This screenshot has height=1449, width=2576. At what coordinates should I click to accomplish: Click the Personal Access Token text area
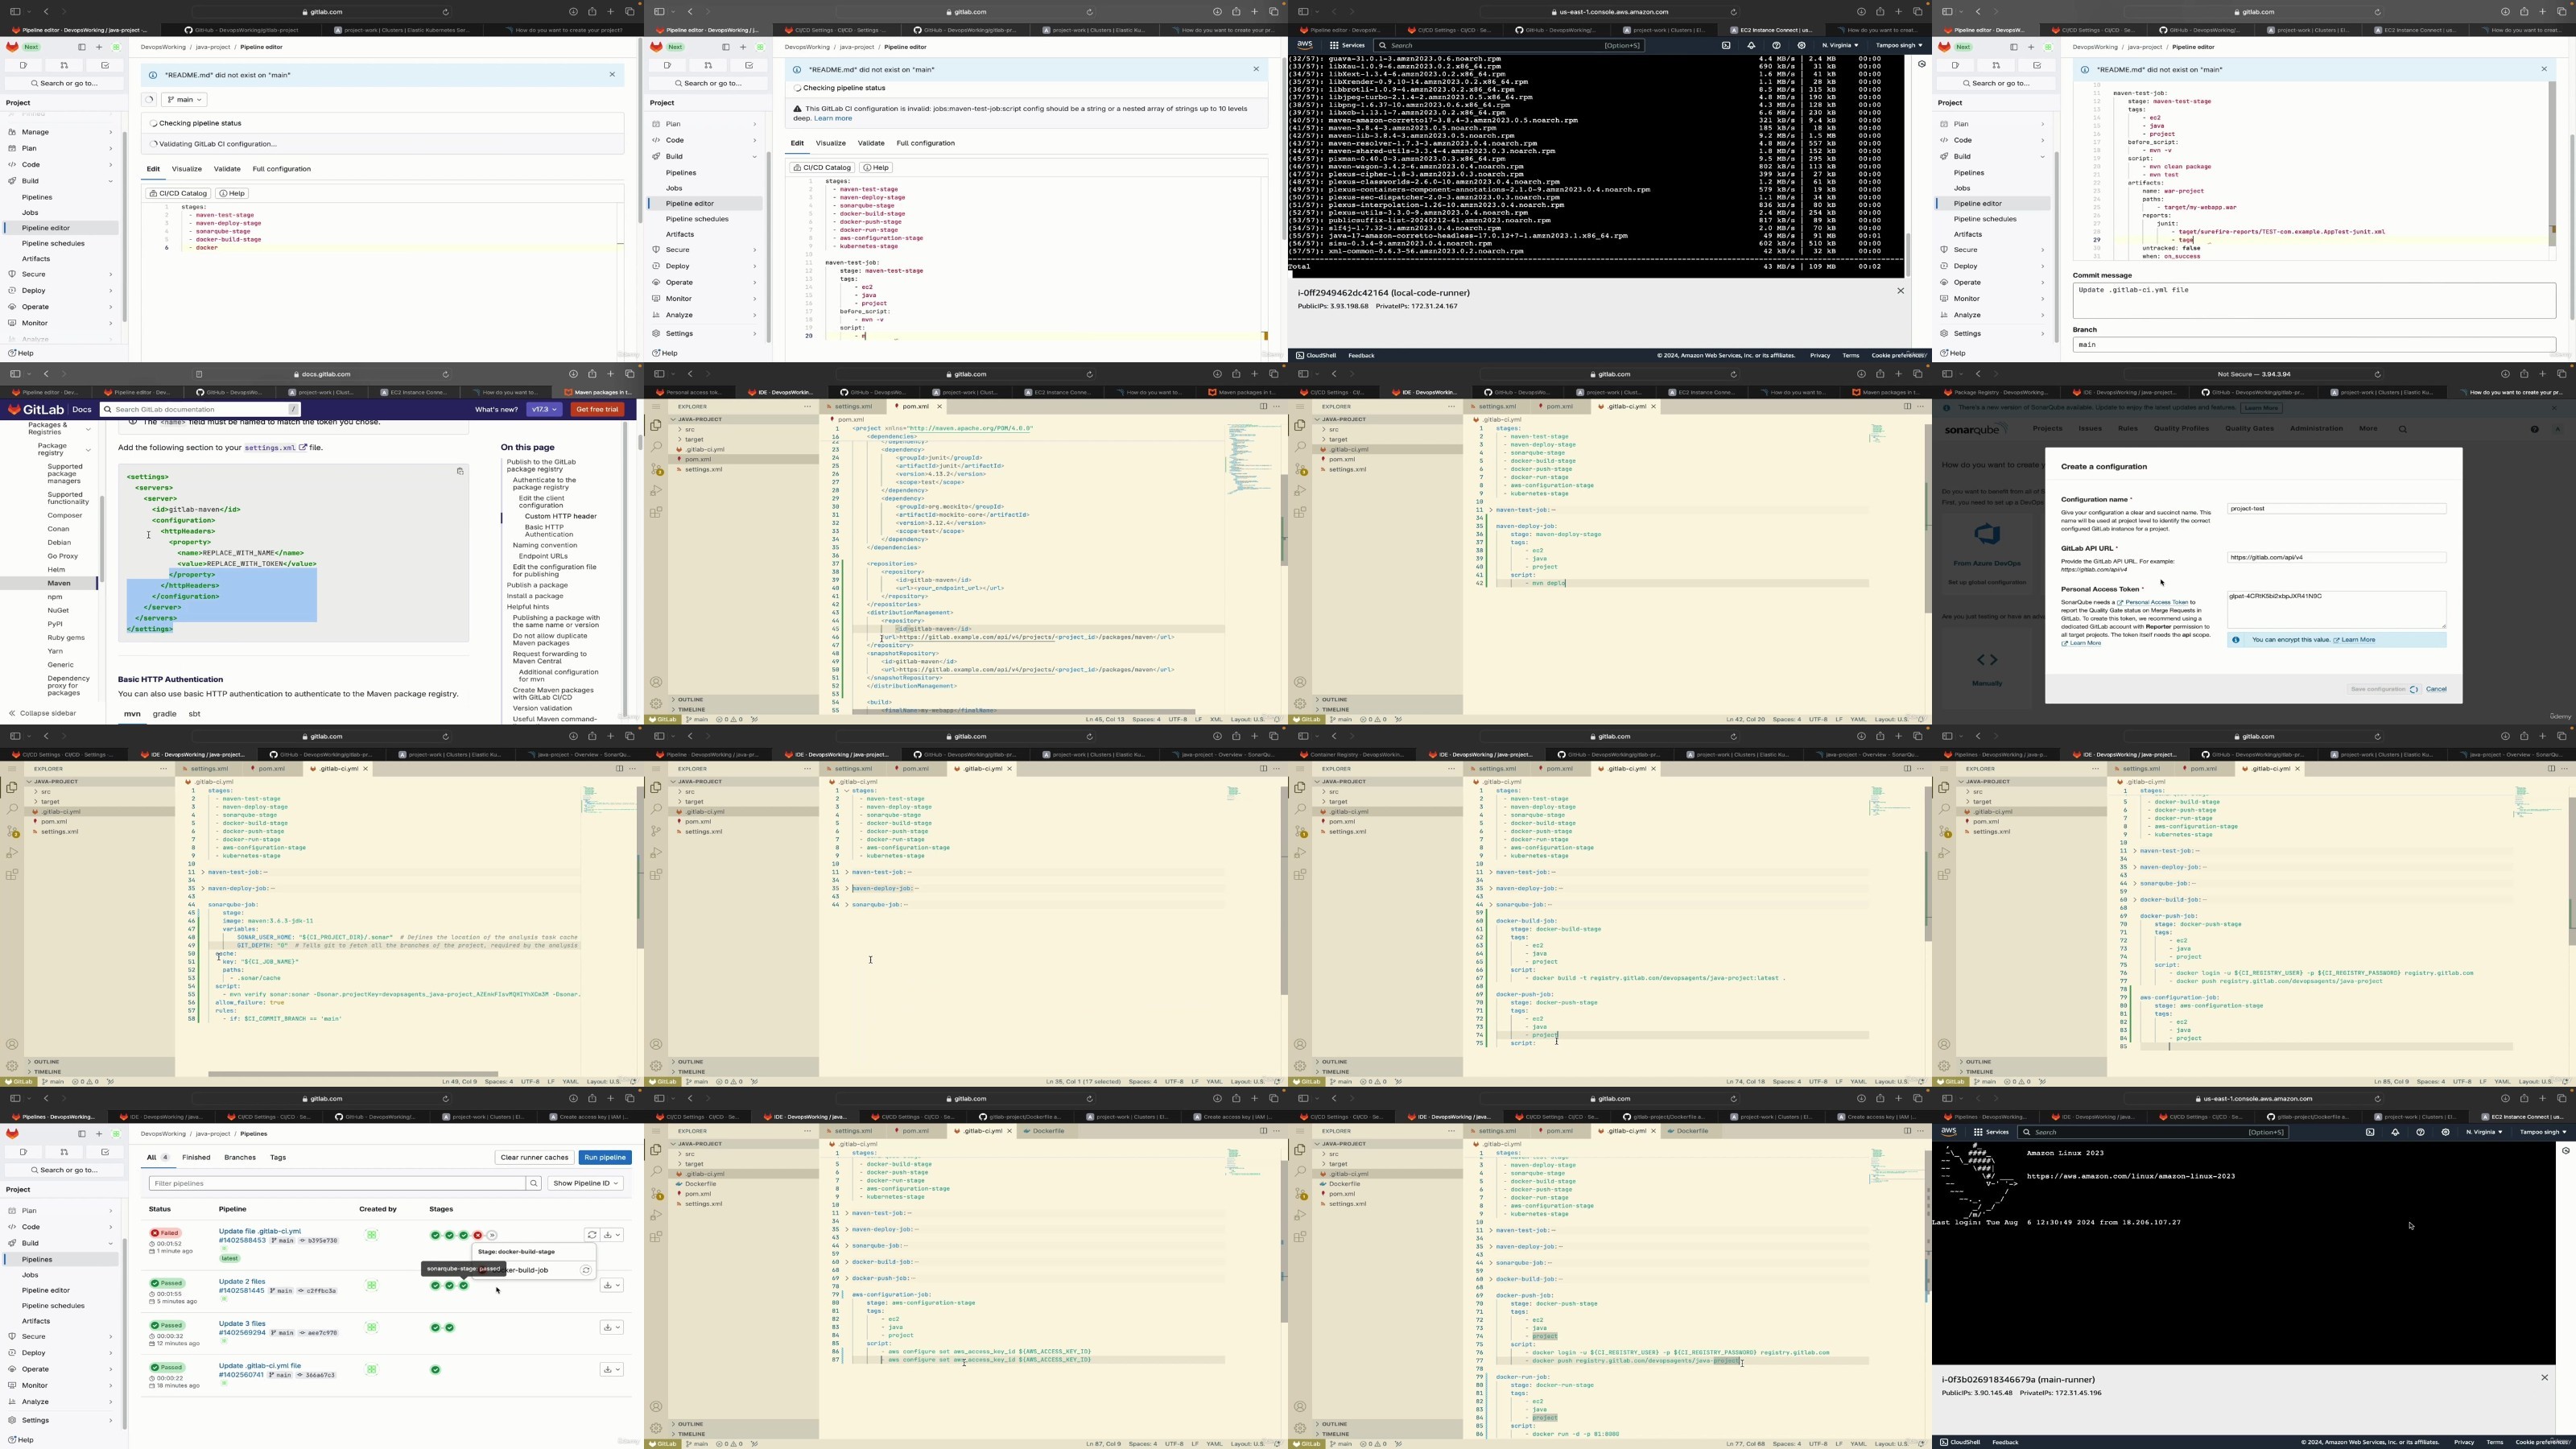pos(2336,609)
